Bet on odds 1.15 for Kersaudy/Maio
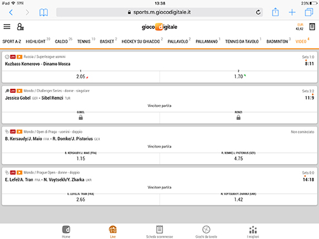Image resolution: width=319 pixels, height=239 pixels. click(x=81, y=158)
